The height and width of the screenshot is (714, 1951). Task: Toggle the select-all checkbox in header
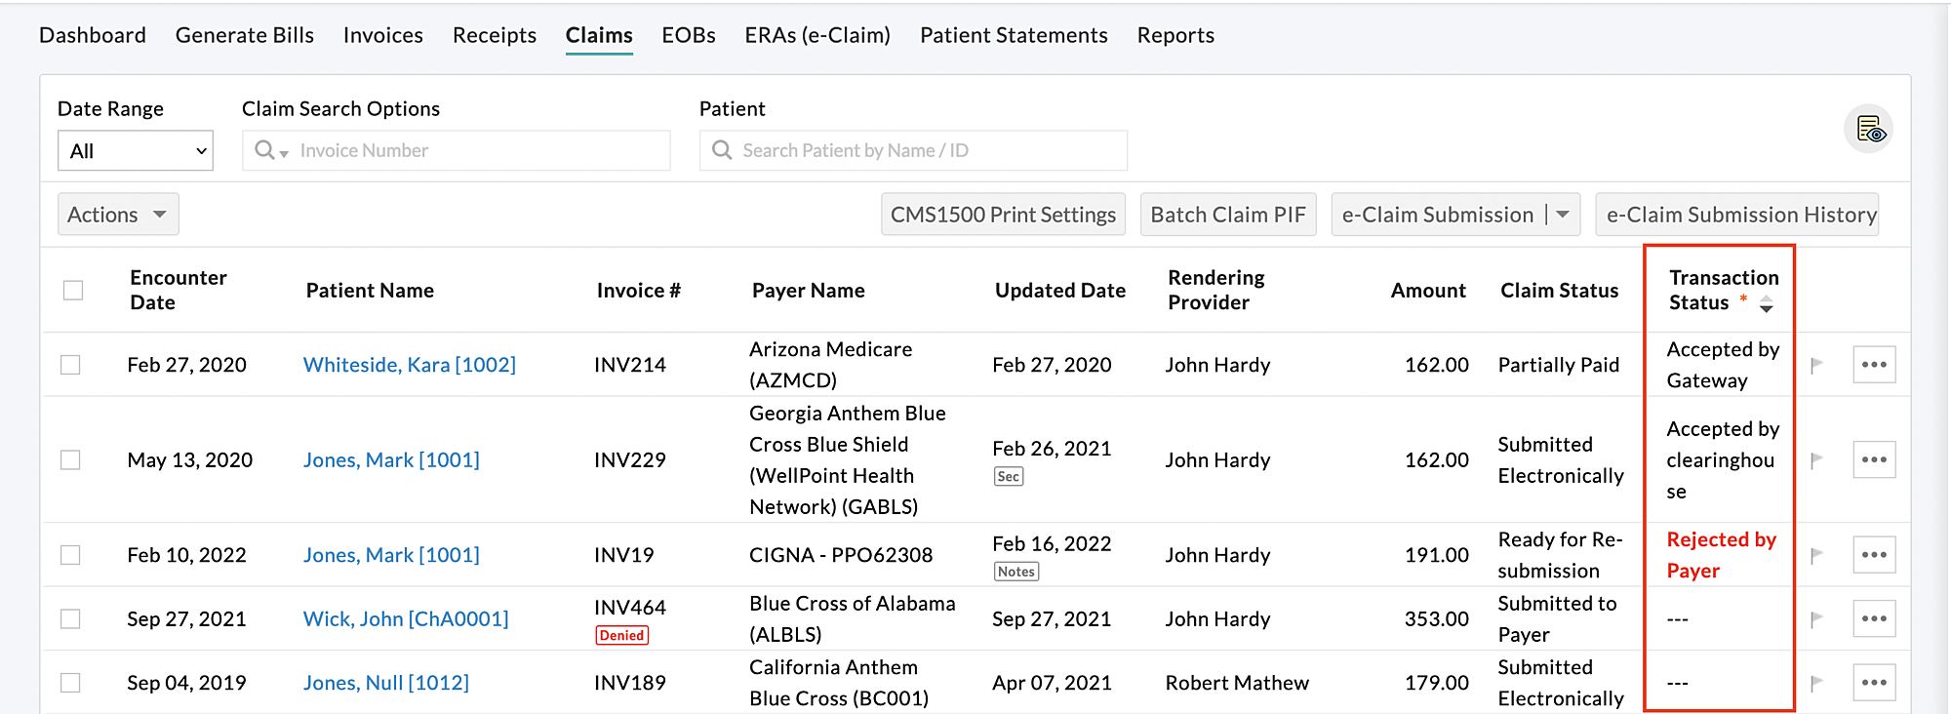(73, 291)
